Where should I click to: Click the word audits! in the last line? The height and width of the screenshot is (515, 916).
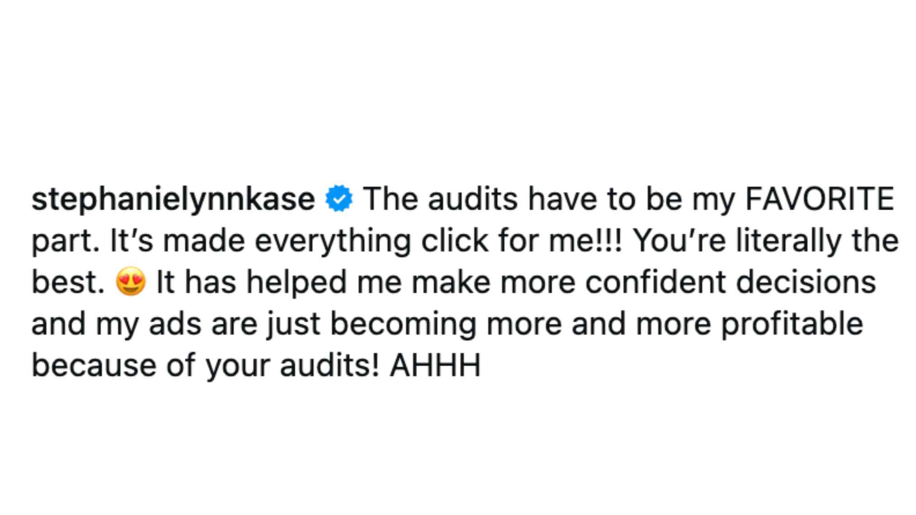click(329, 365)
